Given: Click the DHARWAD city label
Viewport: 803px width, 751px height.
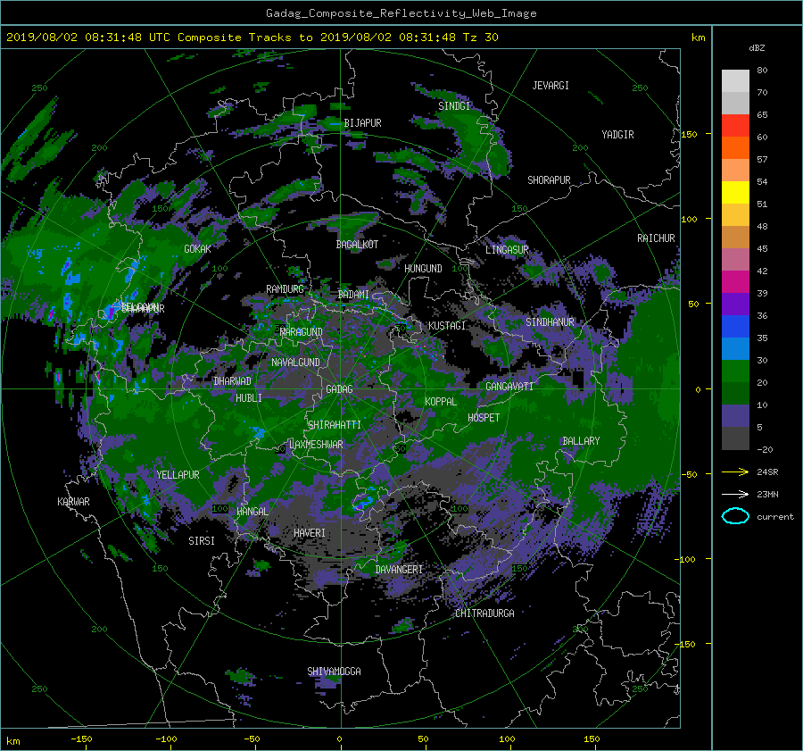Looking at the screenshot, I should [232, 381].
